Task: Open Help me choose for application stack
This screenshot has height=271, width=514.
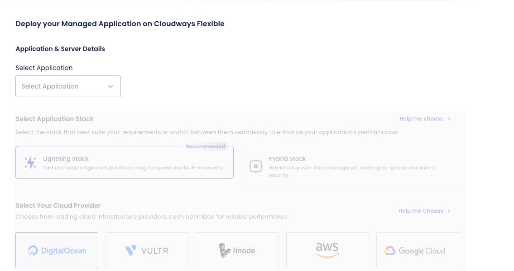Action: tap(421, 119)
